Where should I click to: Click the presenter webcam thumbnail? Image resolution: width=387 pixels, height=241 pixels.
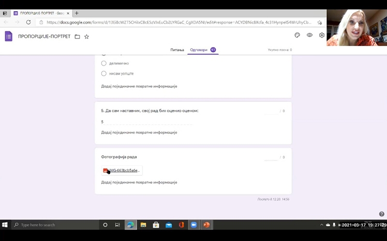(x=357, y=27)
